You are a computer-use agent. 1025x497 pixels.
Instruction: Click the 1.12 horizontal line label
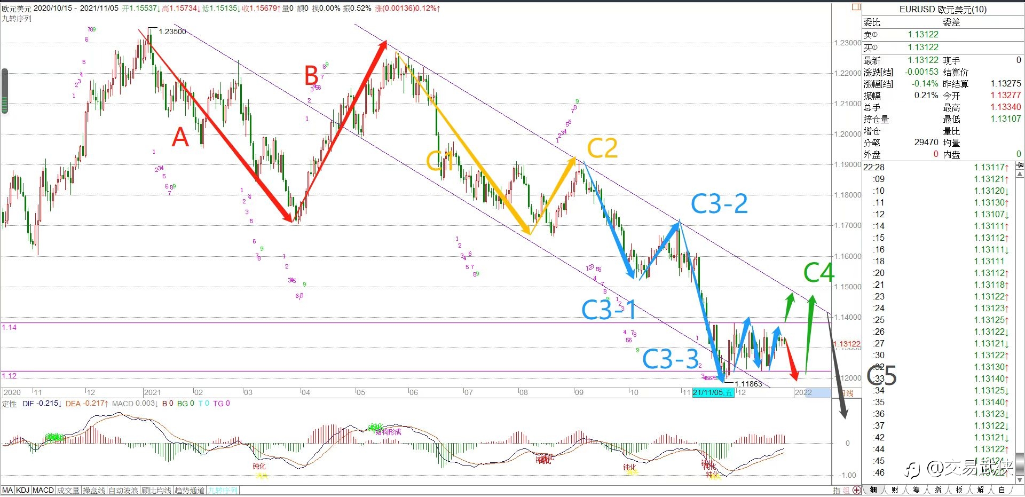pos(9,376)
